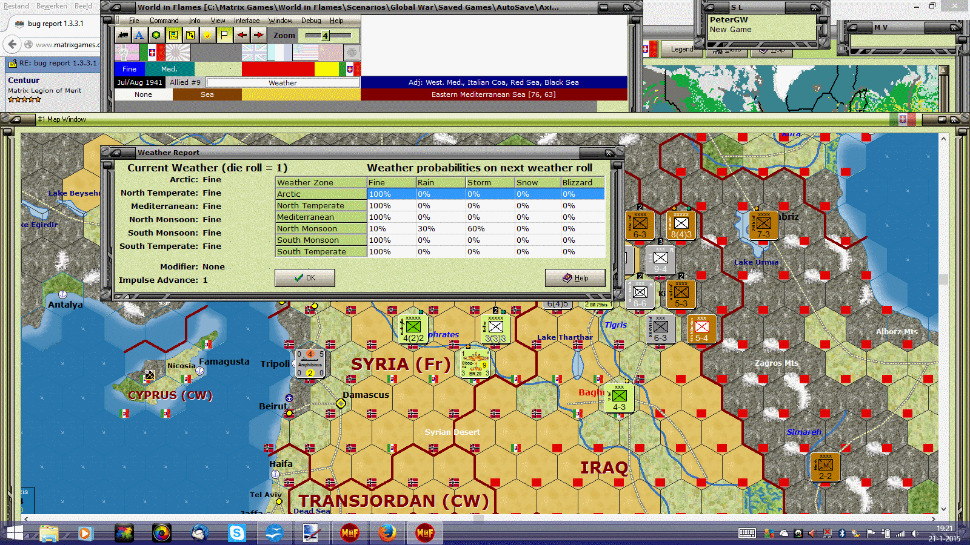Click the naval counter near Tripoli

pos(310,363)
